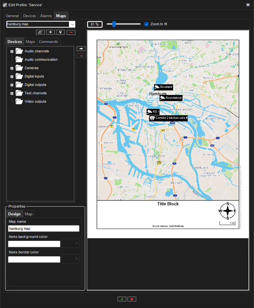Screen dimensions: 254x308
Task: Open the Commands tab
Action: click(x=49, y=42)
